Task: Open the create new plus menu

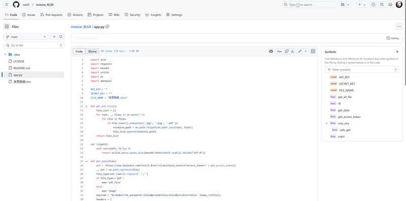Action: [x=362, y=5]
